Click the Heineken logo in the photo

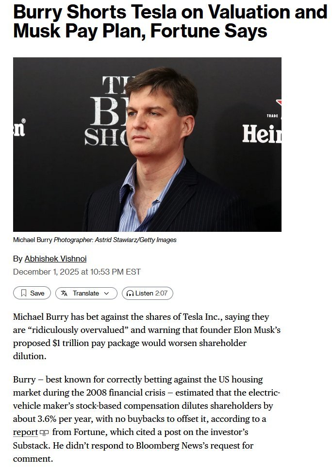262,134
